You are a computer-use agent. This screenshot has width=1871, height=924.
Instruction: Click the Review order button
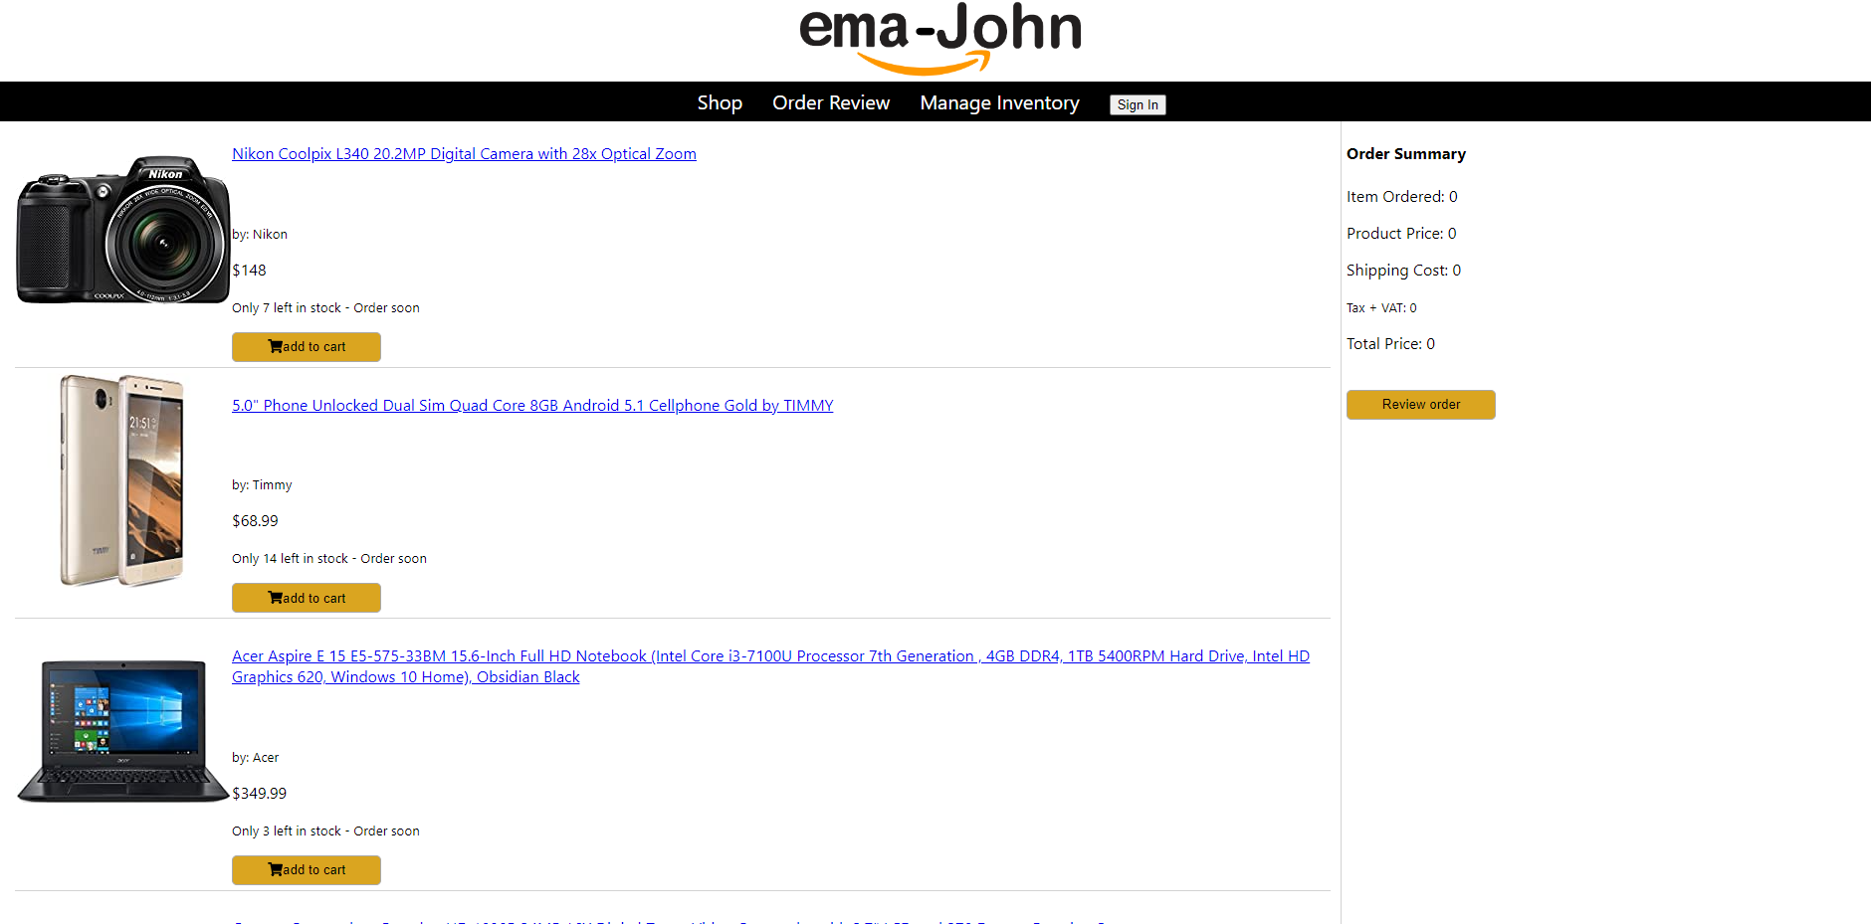(x=1421, y=405)
